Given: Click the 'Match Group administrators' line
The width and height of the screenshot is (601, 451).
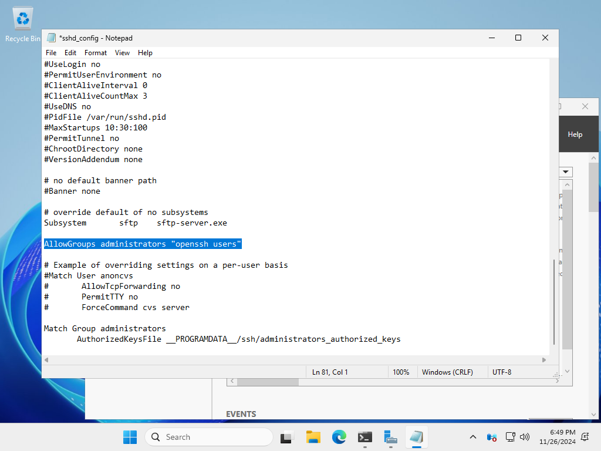Looking at the screenshot, I should (x=104, y=328).
